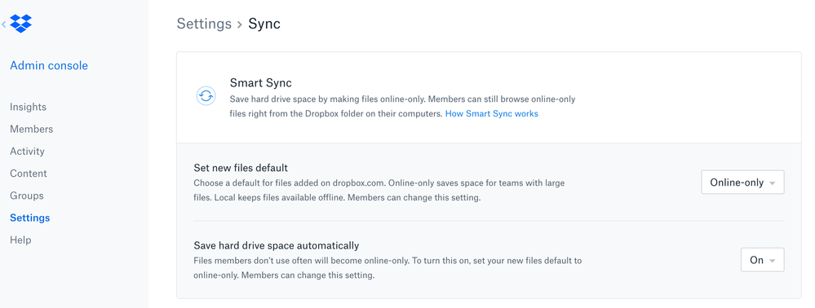Click the Smart Sync circular arrows icon

pyautogui.click(x=206, y=96)
